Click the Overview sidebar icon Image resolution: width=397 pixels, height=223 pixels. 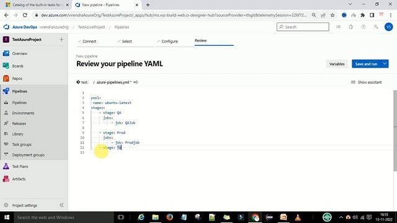pyautogui.click(x=6, y=53)
